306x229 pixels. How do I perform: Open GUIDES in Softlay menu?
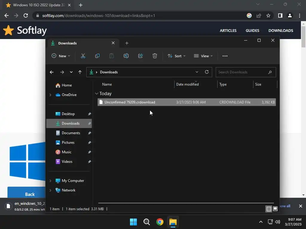click(x=252, y=31)
